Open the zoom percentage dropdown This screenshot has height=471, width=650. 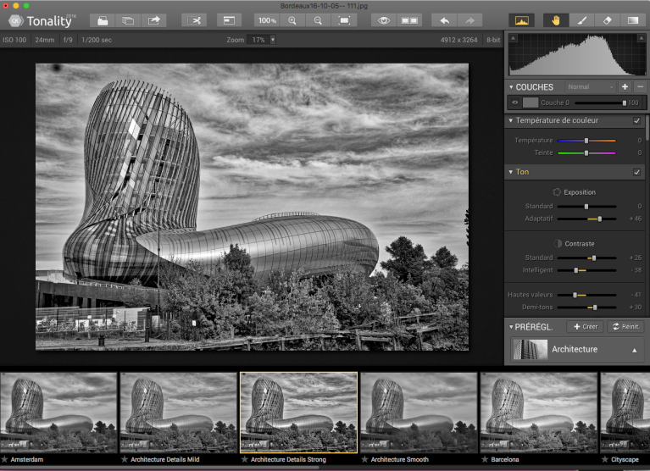[x=261, y=40]
